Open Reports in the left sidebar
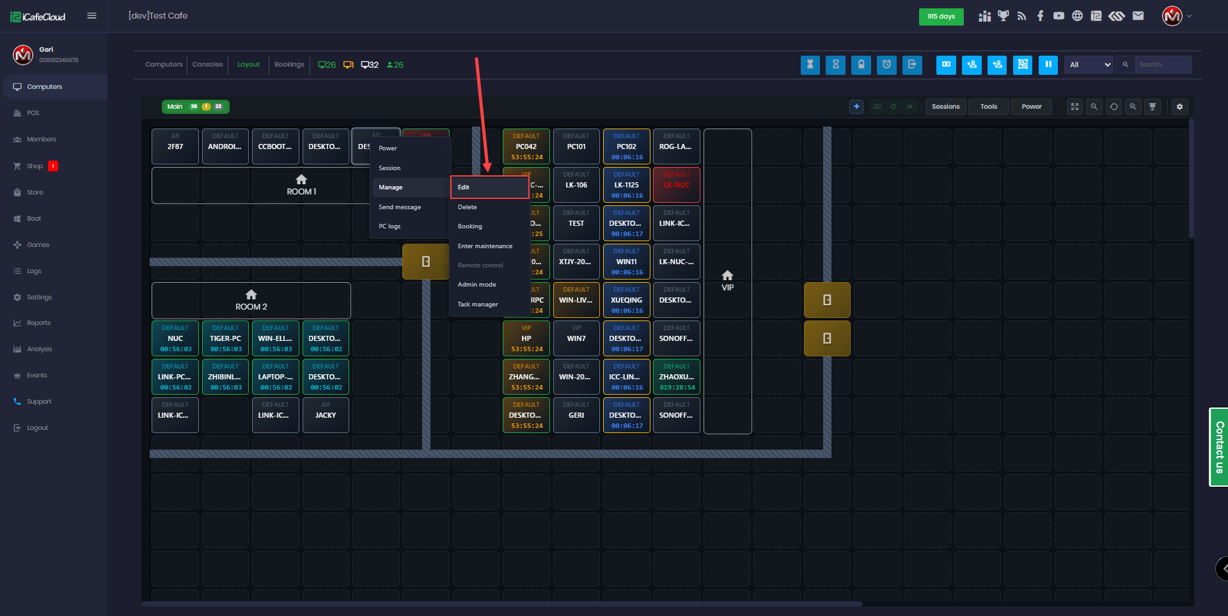The height and width of the screenshot is (616, 1228). coord(38,323)
